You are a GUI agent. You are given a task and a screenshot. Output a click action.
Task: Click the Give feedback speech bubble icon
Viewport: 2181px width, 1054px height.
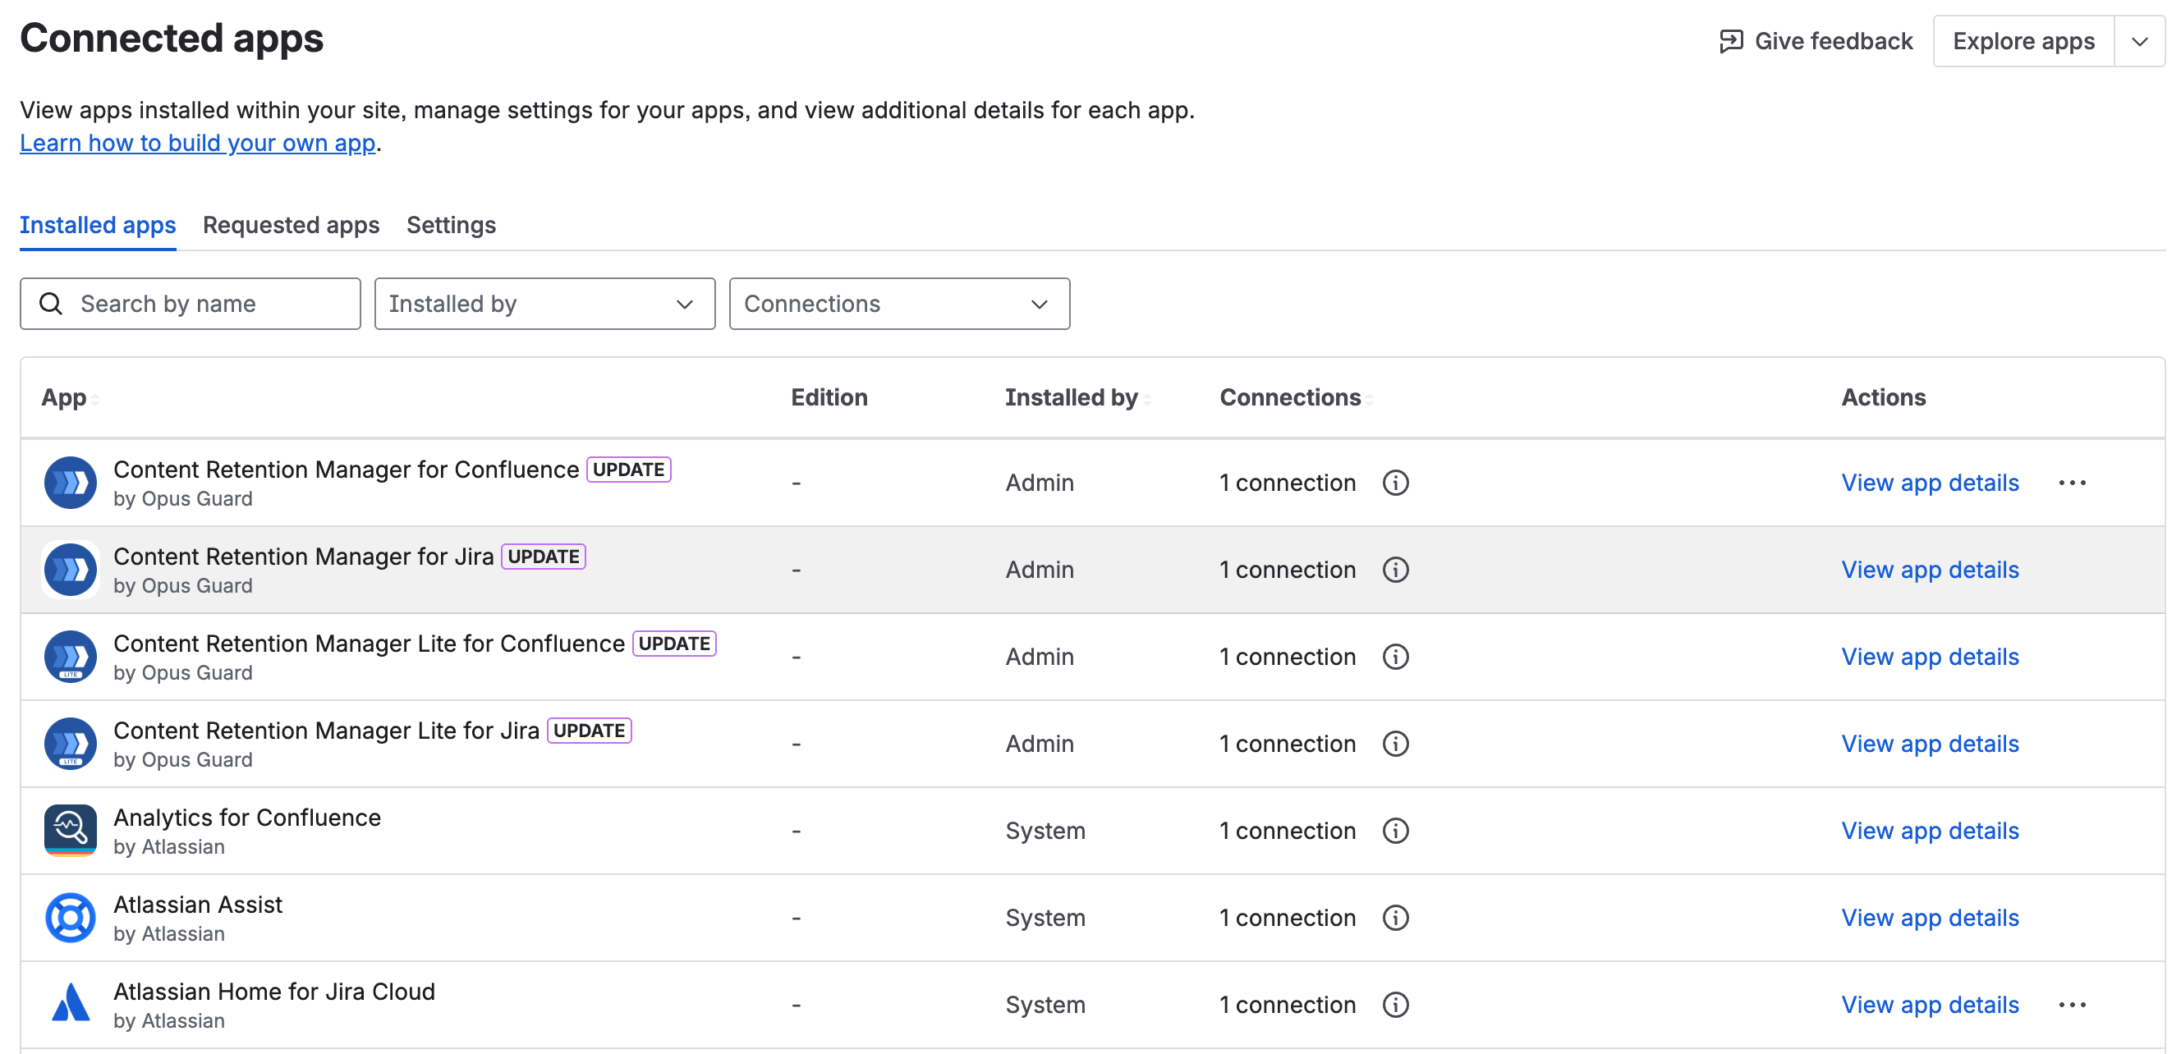click(1730, 41)
